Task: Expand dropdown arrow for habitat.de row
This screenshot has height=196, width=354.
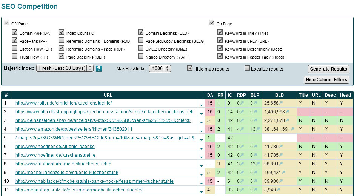Action: [202, 184]
